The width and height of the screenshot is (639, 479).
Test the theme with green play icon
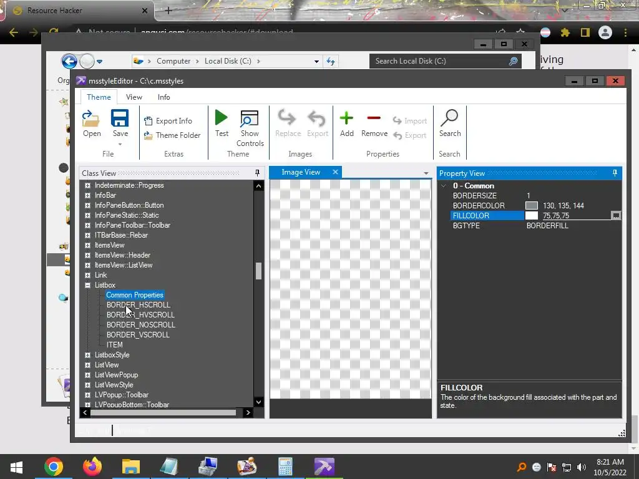coord(222,123)
